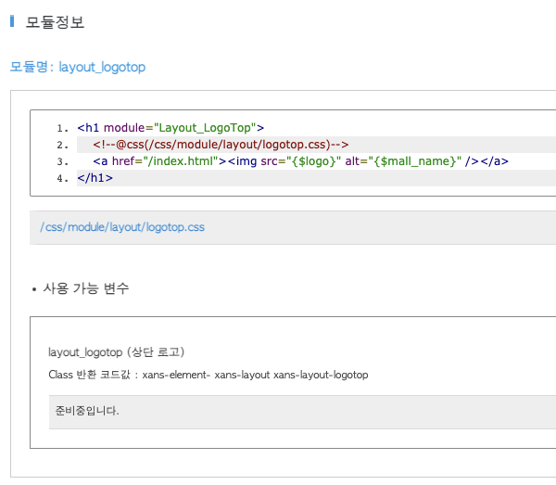Click the 사용 가능 변수 heading
Viewport: 556px width, 485px height.
86,288
